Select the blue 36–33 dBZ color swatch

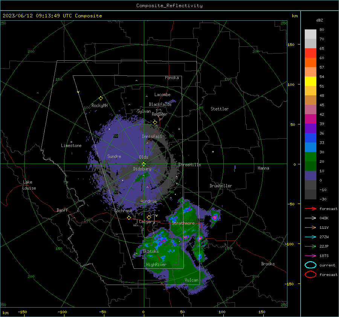pyautogui.click(x=310, y=138)
